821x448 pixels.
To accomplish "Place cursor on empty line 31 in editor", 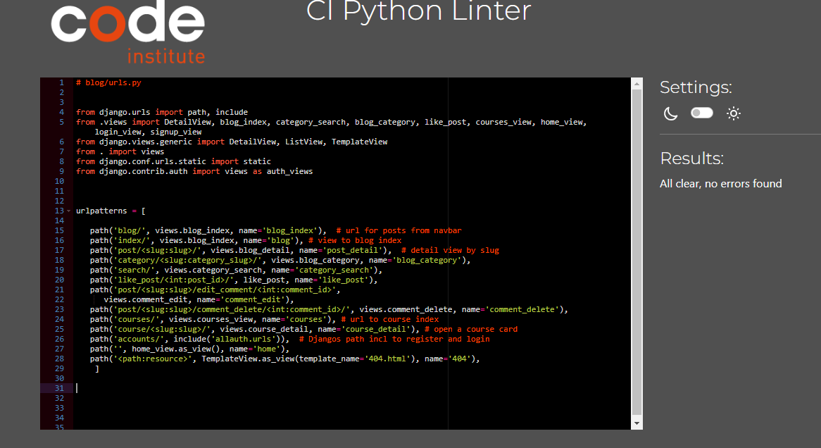I will point(351,388).
